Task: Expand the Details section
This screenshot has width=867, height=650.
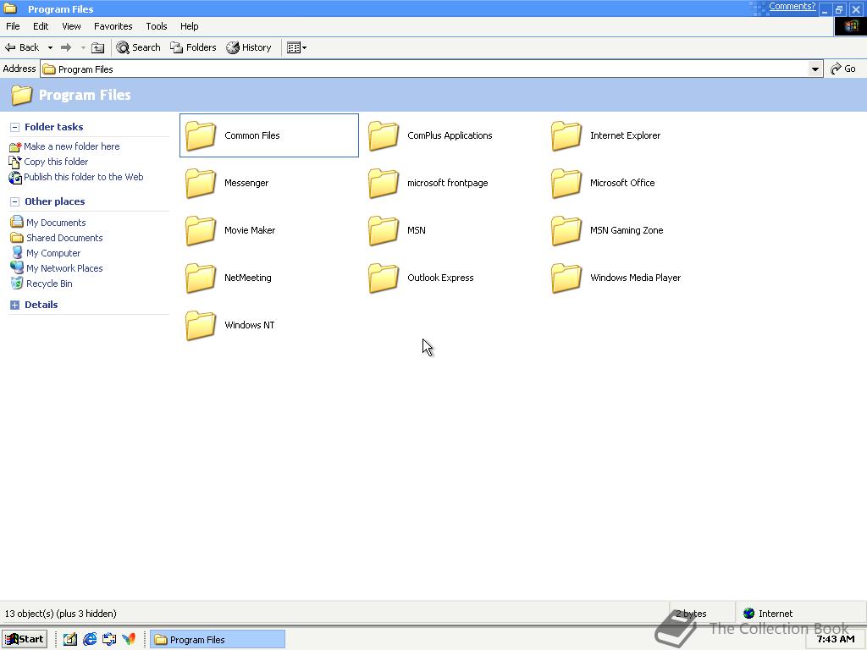Action: [15, 305]
